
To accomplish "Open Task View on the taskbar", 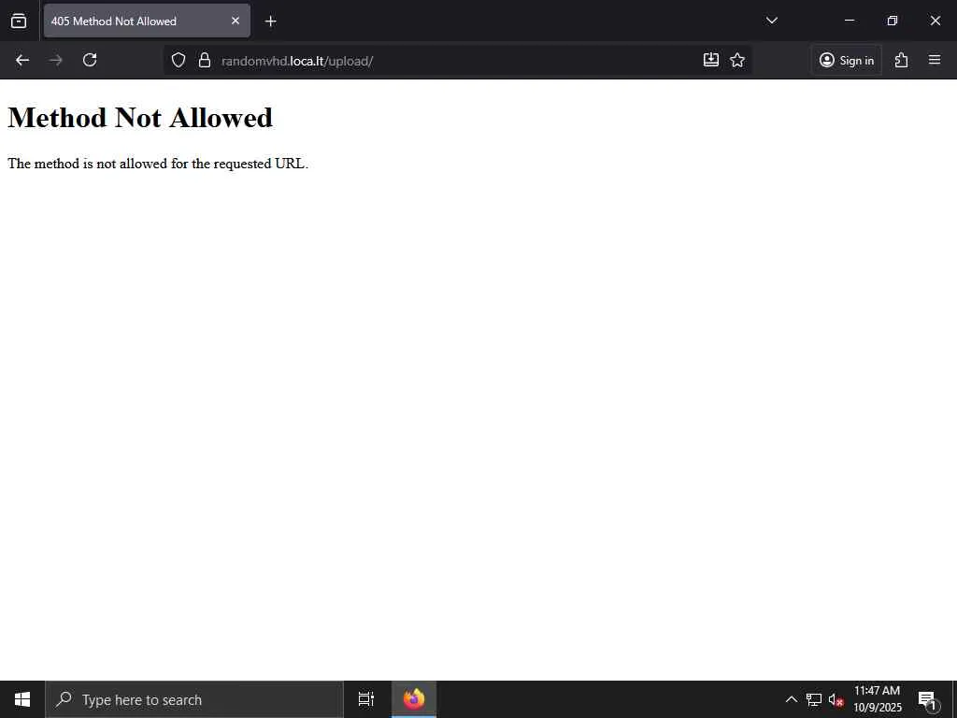I will pyautogui.click(x=366, y=699).
